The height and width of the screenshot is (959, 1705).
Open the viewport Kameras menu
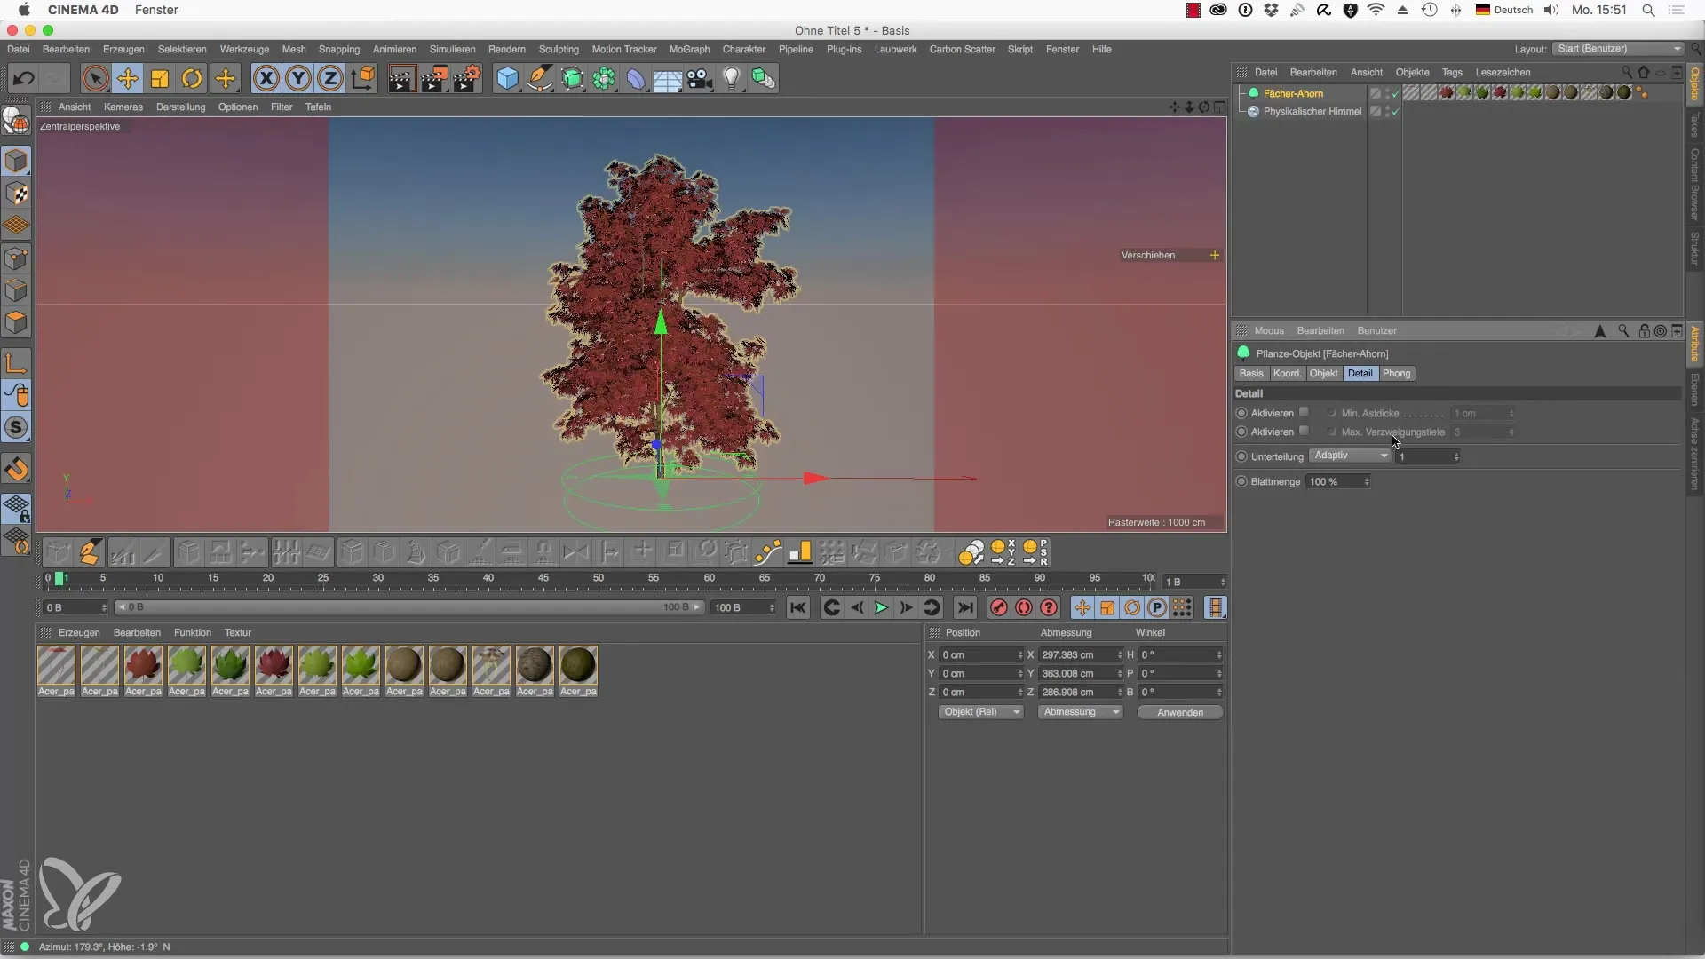123,107
